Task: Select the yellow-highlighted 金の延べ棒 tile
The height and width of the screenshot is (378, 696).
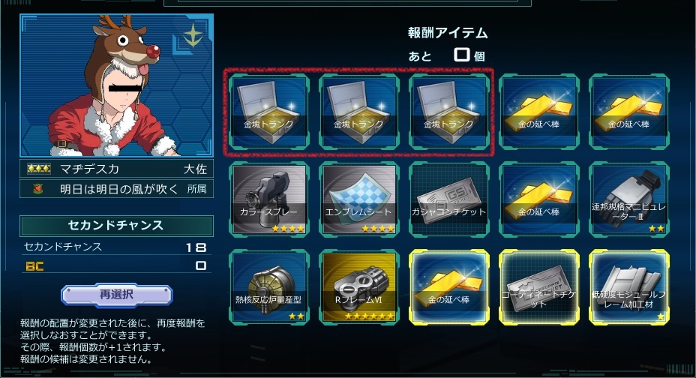Action: [449, 287]
